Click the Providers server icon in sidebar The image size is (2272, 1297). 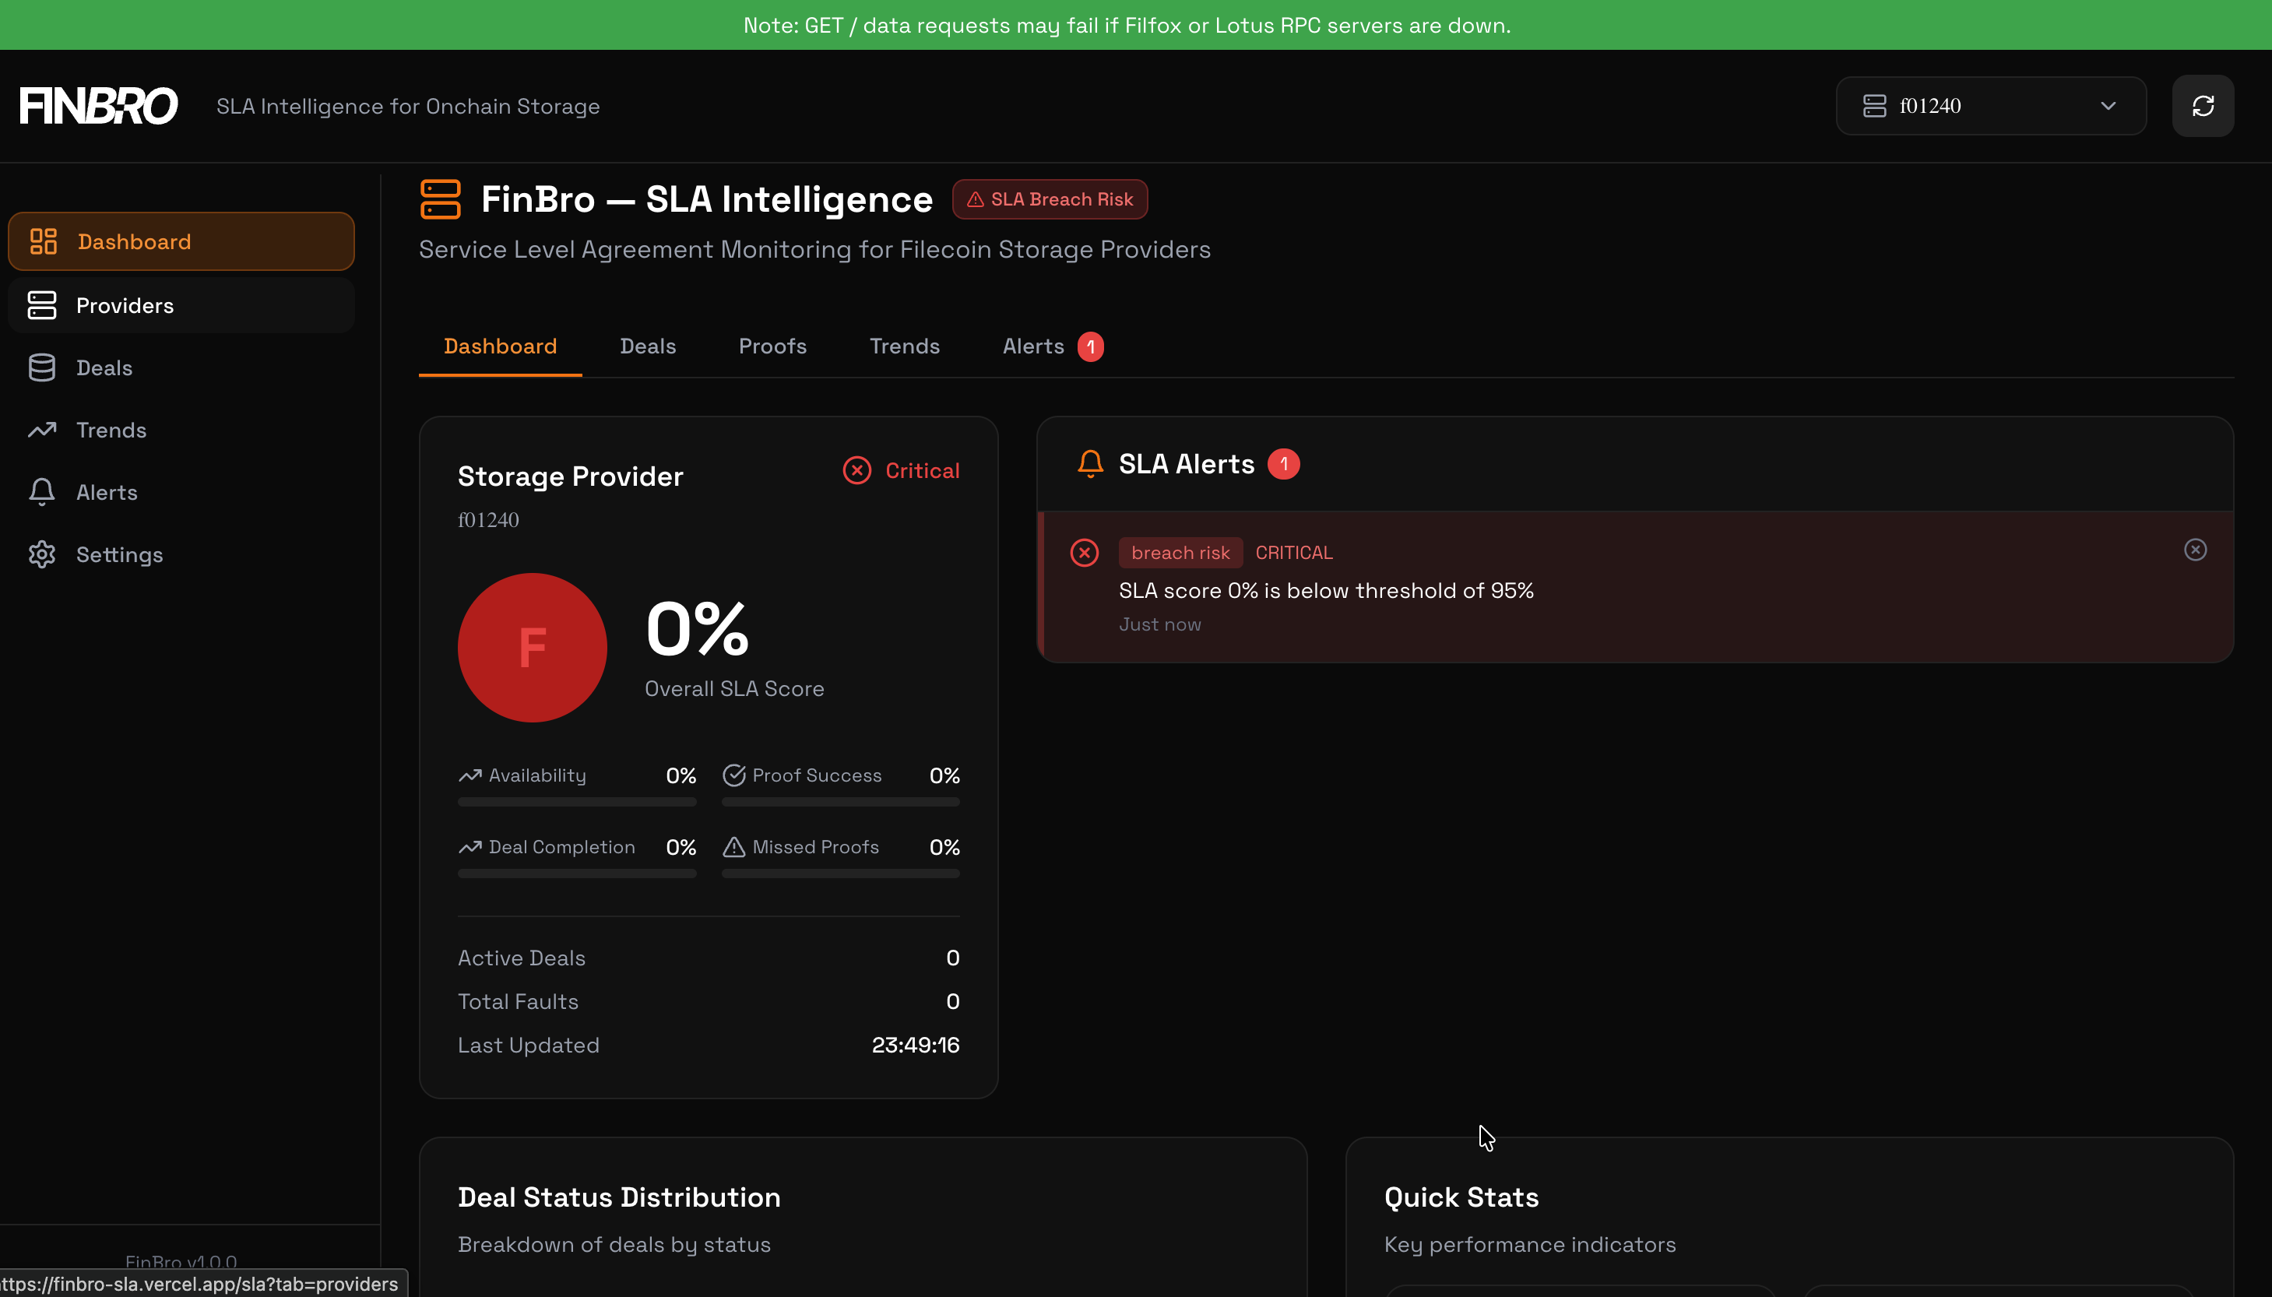tap(42, 305)
